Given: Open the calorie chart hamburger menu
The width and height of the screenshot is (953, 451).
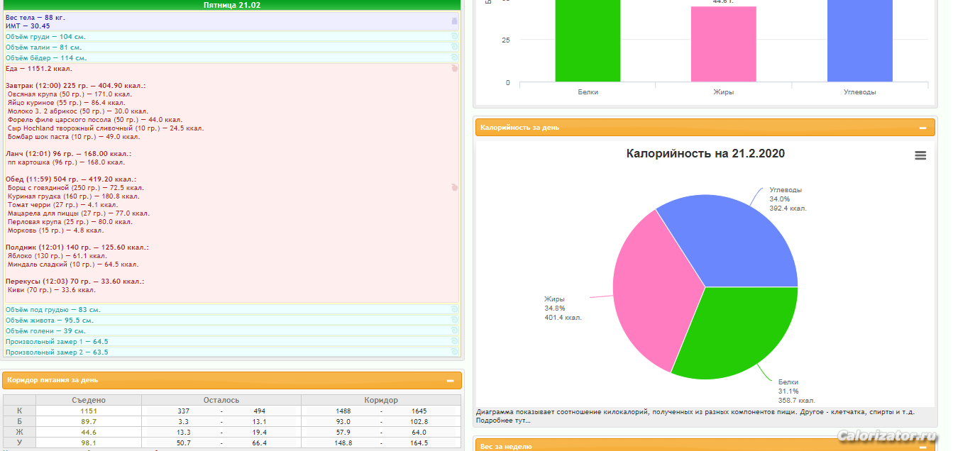Looking at the screenshot, I should pos(920,156).
